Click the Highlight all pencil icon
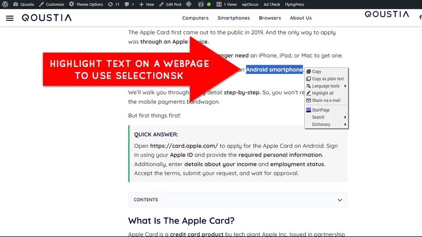The height and width of the screenshot is (237, 422). (x=309, y=93)
